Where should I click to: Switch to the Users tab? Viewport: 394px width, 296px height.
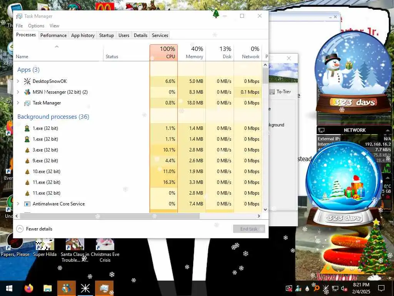[124, 35]
